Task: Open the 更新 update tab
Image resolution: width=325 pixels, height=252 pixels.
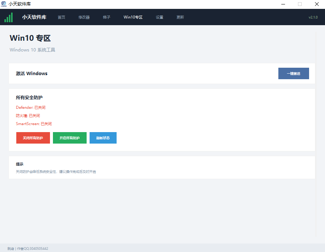Action: pyautogui.click(x=180, y=17)
